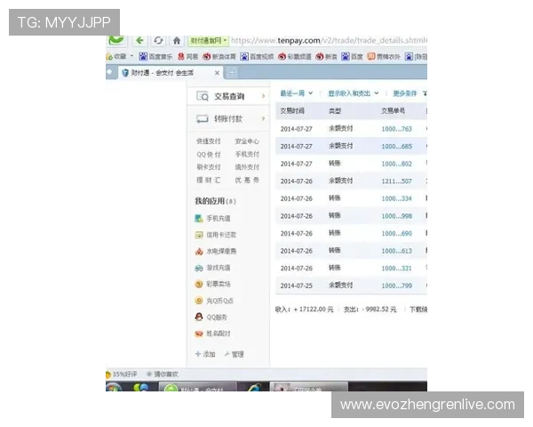
Task: Click the 交易时间 column header
Action: click(292, 111)
